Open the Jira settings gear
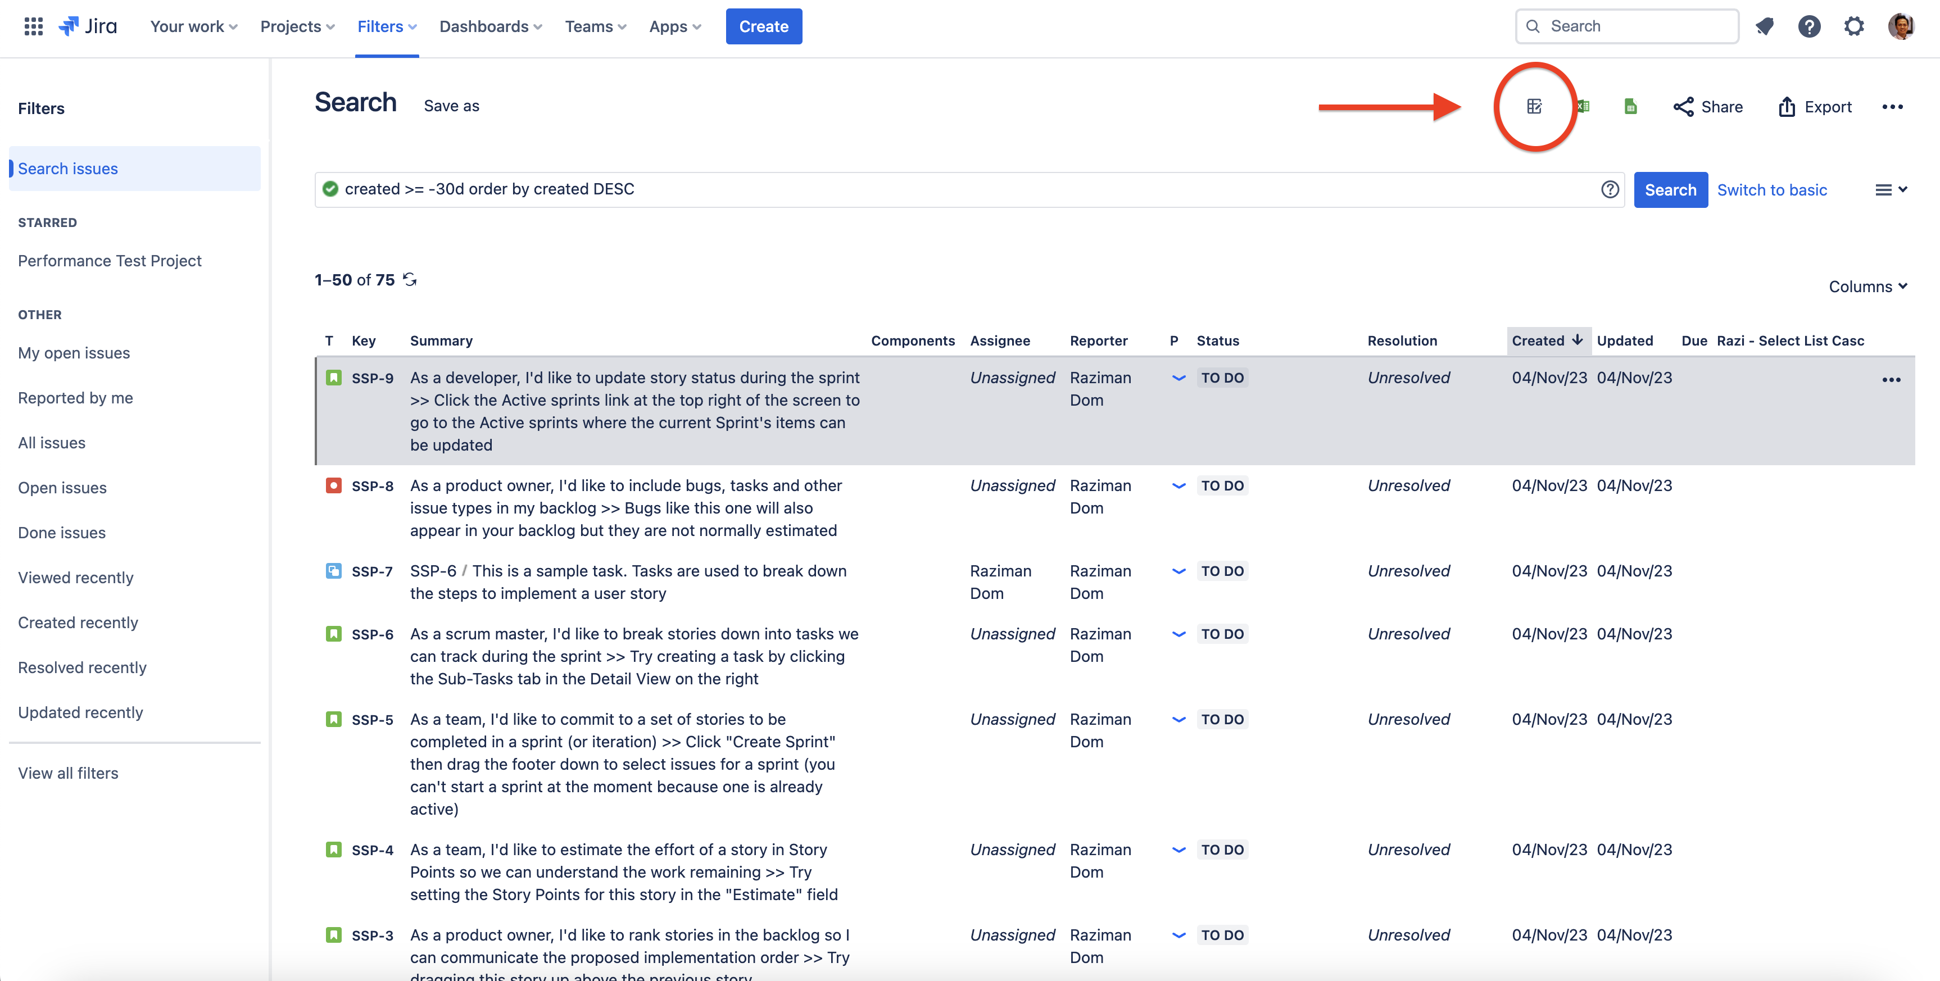This screenshot has width=1940, height=981. (x=1853, y=26)
